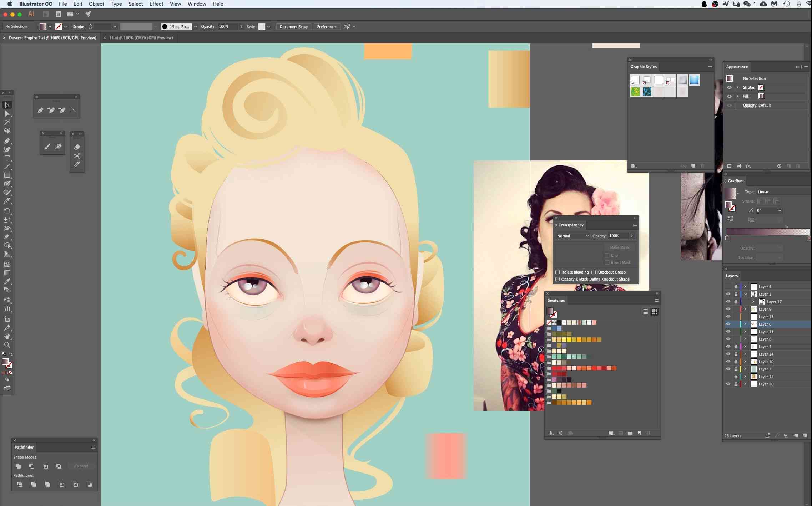Enable Isolate Blending checkbox
The height and width of the screenshot is (506, 812).
(557, 272)
